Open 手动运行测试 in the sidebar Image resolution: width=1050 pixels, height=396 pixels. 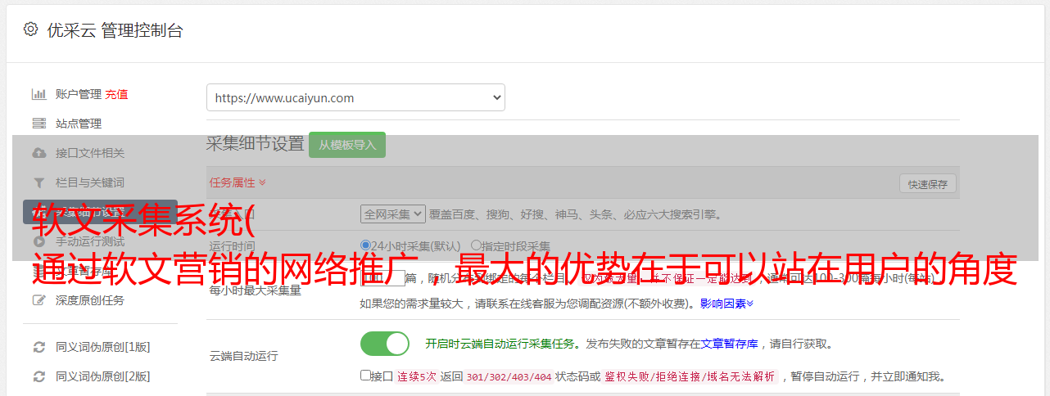[90, 241]
